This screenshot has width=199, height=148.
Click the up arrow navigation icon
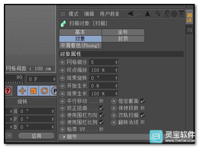pyautogui.click(x=148, y=14)
